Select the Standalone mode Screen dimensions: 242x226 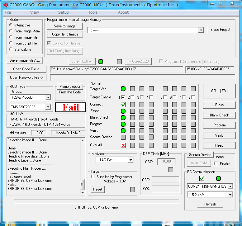click(x=11, y=49)
